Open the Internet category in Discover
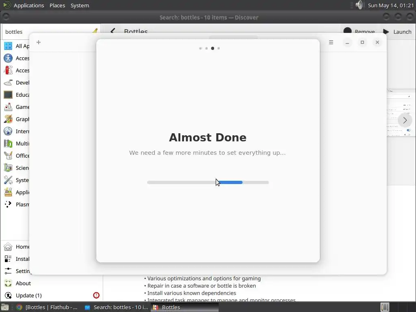This screenshot has width=416, height=312. click(16, 131)
